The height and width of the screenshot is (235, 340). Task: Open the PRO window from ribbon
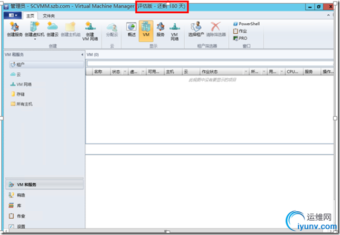[x=240, y=39]
